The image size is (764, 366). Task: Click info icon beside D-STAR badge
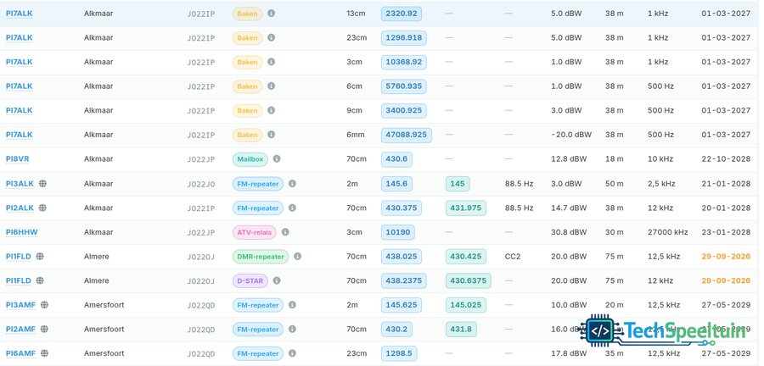277,280
